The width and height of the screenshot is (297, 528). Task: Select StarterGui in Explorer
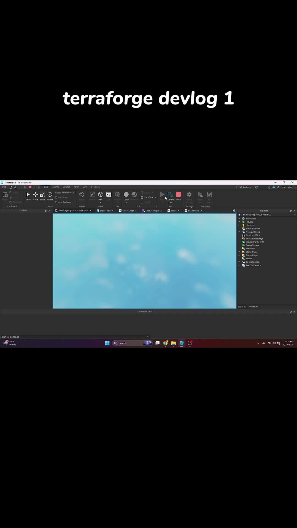click(250, 249)
